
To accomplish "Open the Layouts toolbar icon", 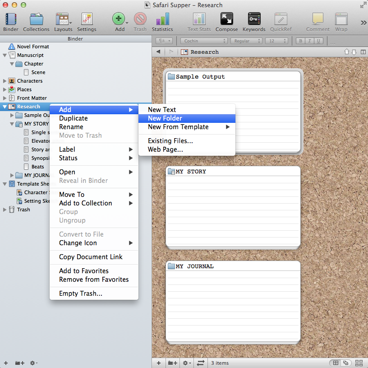I will (63, 19).
